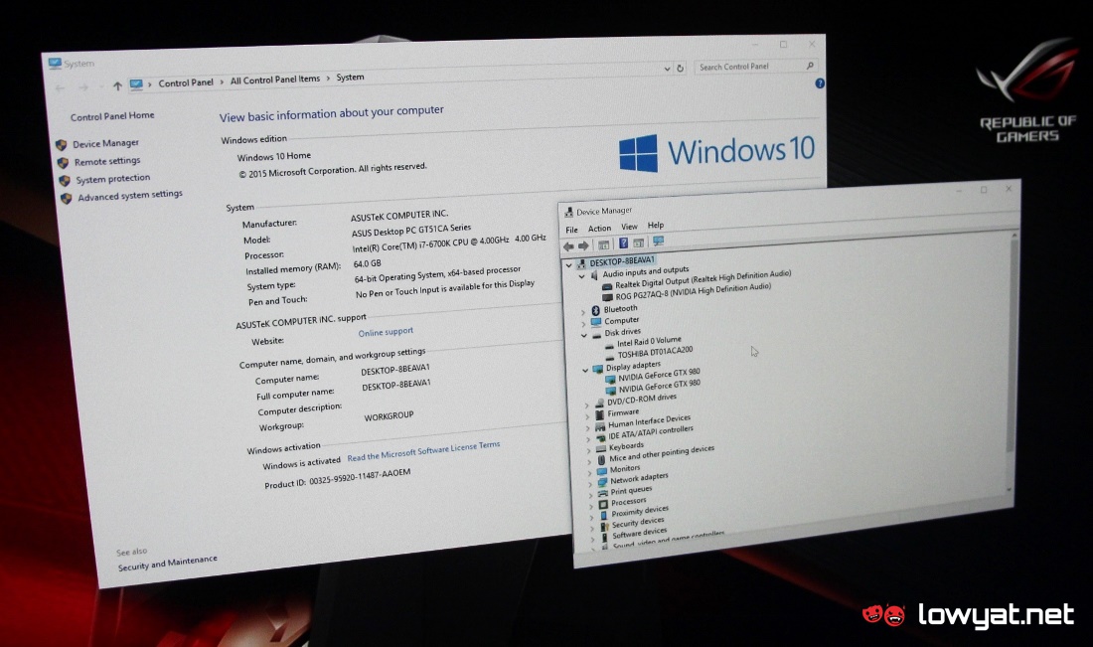Open the View menu in Device Manager
Image resolution: width=1093 pixels, height=647 pixels.
click(629, 228)
